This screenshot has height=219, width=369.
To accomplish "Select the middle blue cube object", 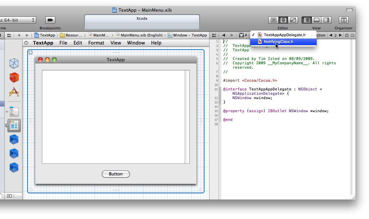I will (x=14, y=153).
